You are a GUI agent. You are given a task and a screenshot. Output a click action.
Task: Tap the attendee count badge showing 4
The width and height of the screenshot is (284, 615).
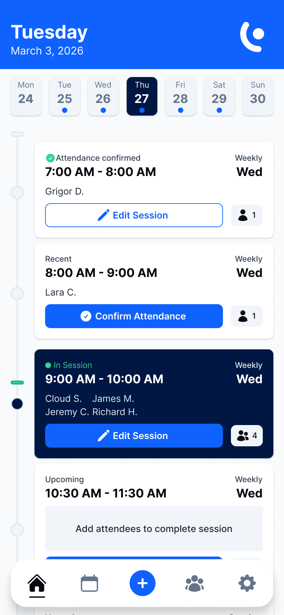point(247,435)
